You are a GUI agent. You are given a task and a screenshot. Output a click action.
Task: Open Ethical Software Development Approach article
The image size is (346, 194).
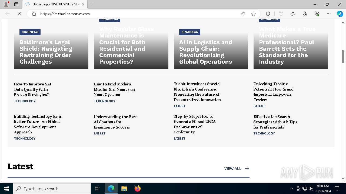[x=38, y=124]
